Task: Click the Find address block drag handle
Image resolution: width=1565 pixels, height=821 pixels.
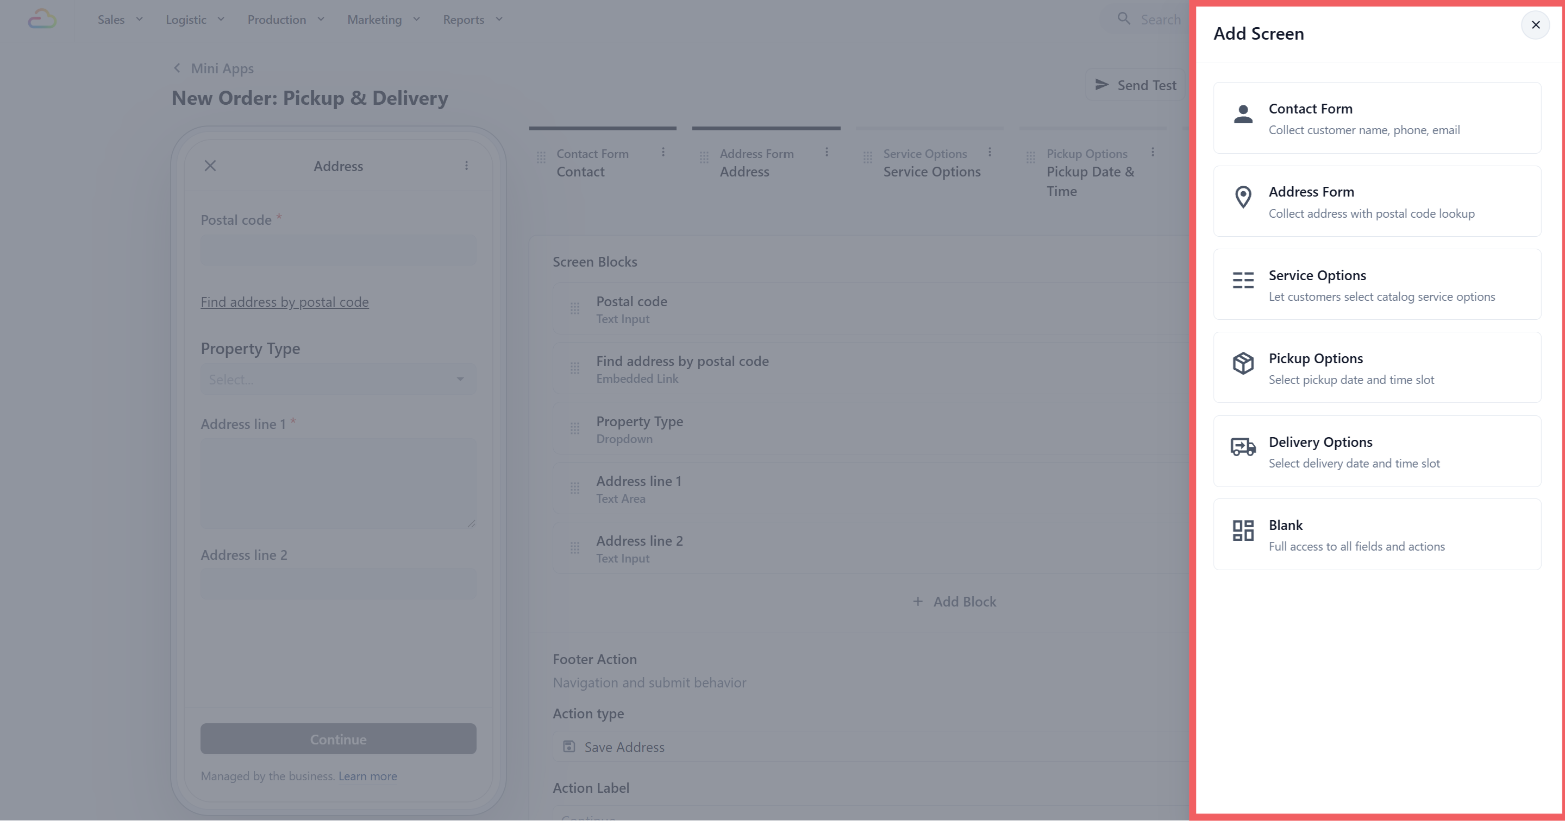Action: pos(575,369)
